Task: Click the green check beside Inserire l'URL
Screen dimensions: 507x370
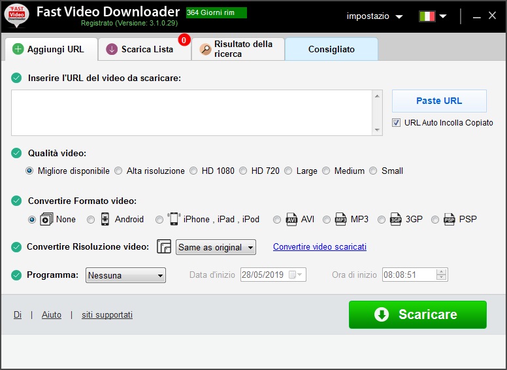Action: 16,78
